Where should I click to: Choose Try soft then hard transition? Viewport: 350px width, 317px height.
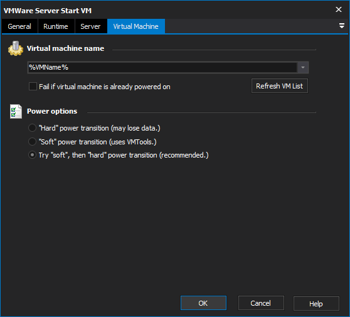tap(32, 155)
